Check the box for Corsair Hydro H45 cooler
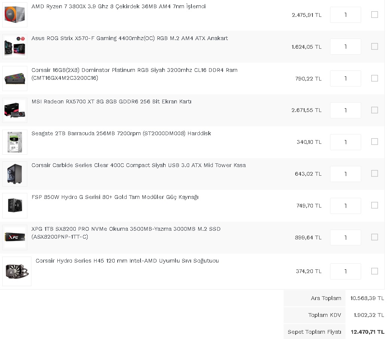Image resolution: width=390 pixels, height=339 pixels. click(374, 271)
